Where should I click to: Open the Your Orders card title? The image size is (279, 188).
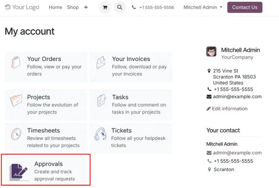pos(44,59)
